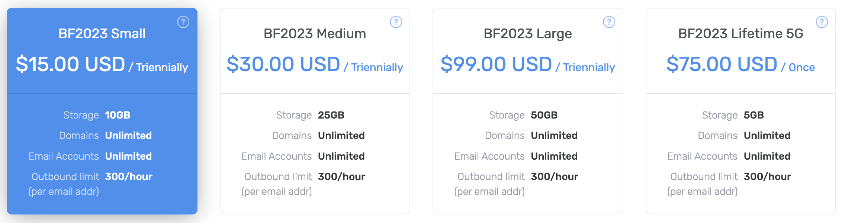Pick the $99.00 USD Triennially price
This screenshot has width=842, height=223.
point(527,64)
